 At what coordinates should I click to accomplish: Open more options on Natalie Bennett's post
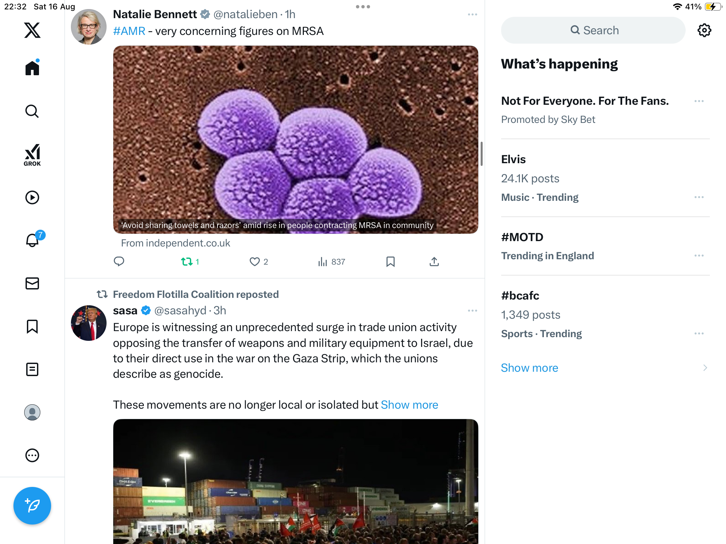472,14
